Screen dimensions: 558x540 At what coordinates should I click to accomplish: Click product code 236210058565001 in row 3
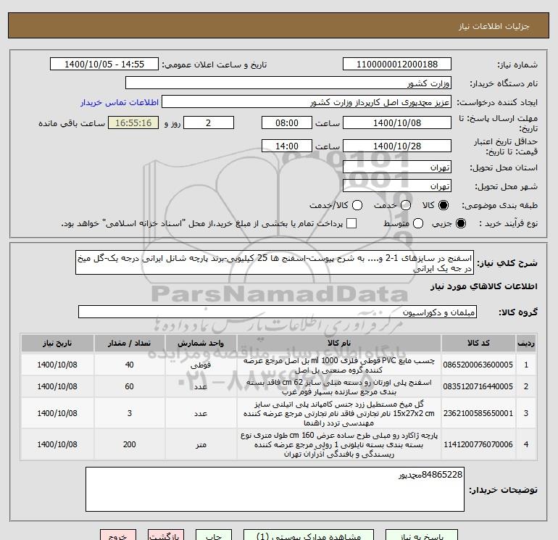point(478,413)
